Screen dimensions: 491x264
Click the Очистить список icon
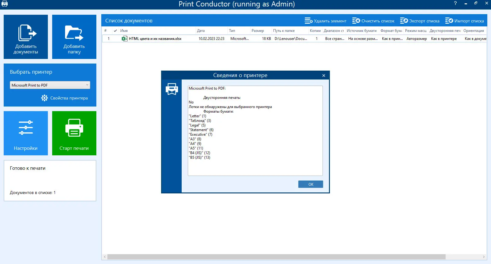click(356, 21)
